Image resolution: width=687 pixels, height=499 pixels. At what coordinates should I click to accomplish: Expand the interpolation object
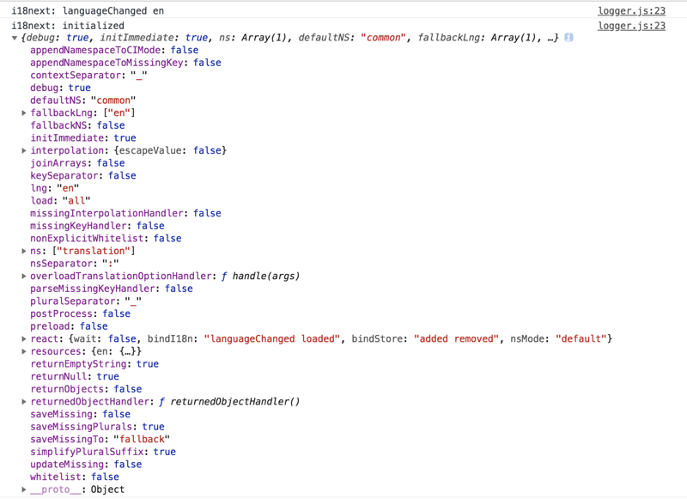click(x=24, y=150)
